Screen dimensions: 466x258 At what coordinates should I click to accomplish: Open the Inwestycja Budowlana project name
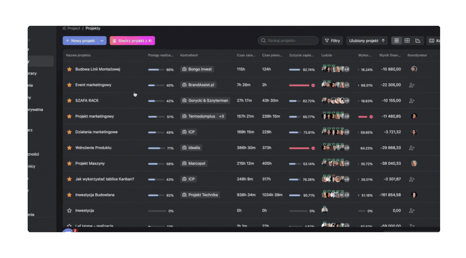(x=95, y=195)
